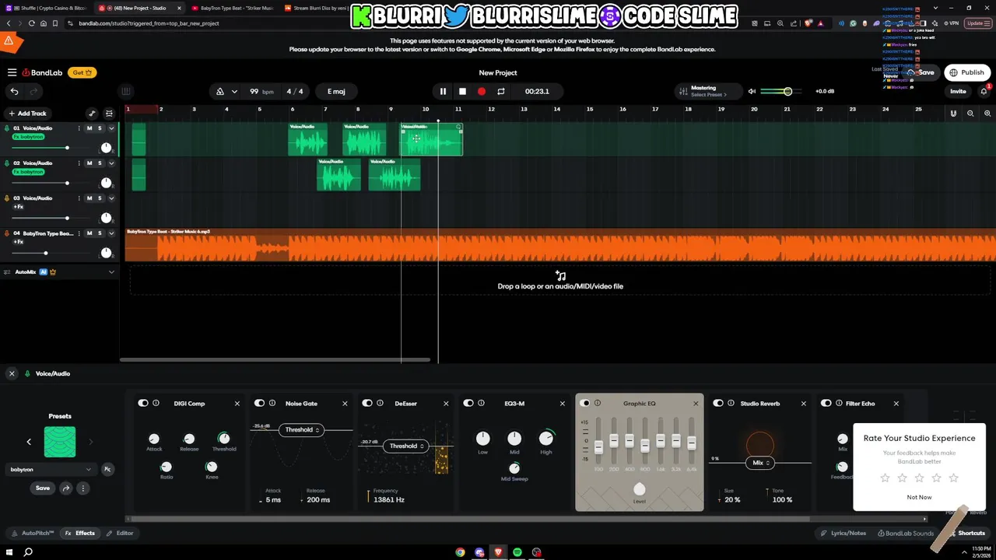The image size is (996, 560).
Task: Switch to the Effects tab
Action: pos(80,533)
